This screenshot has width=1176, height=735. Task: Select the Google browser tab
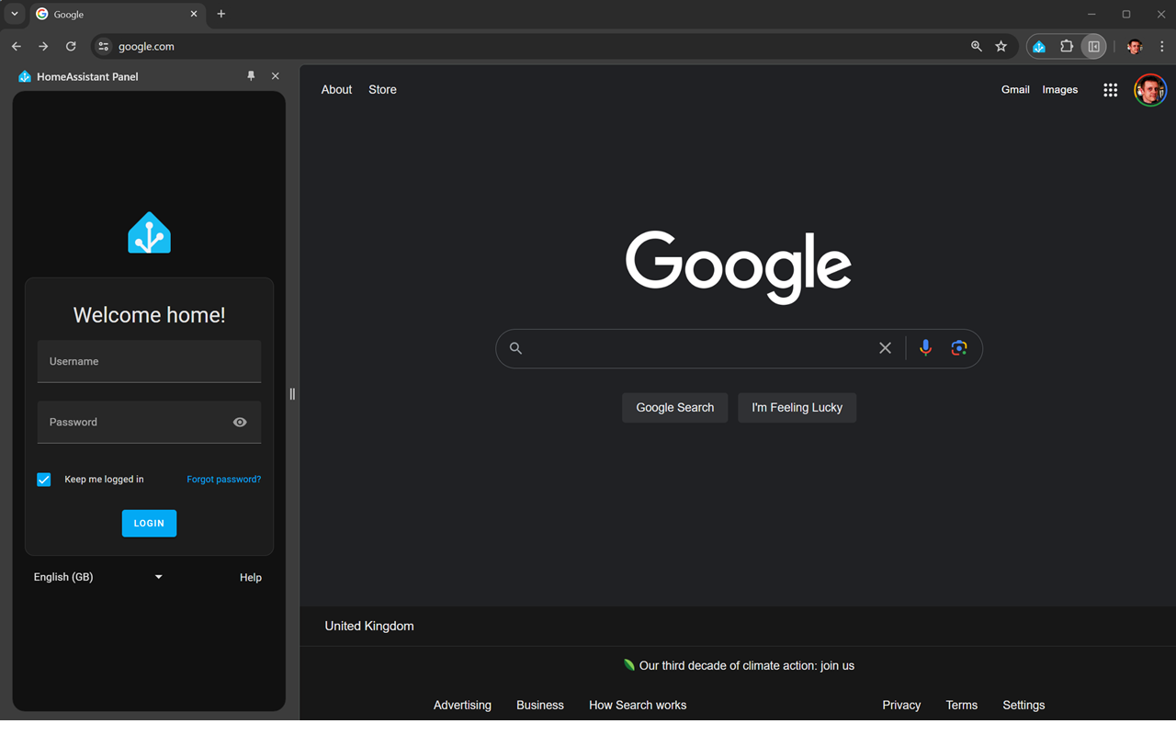110,14
